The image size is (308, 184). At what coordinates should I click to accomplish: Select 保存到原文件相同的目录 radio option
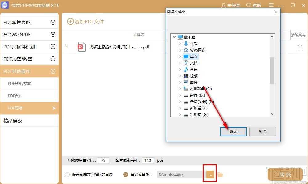coord(67,174)
